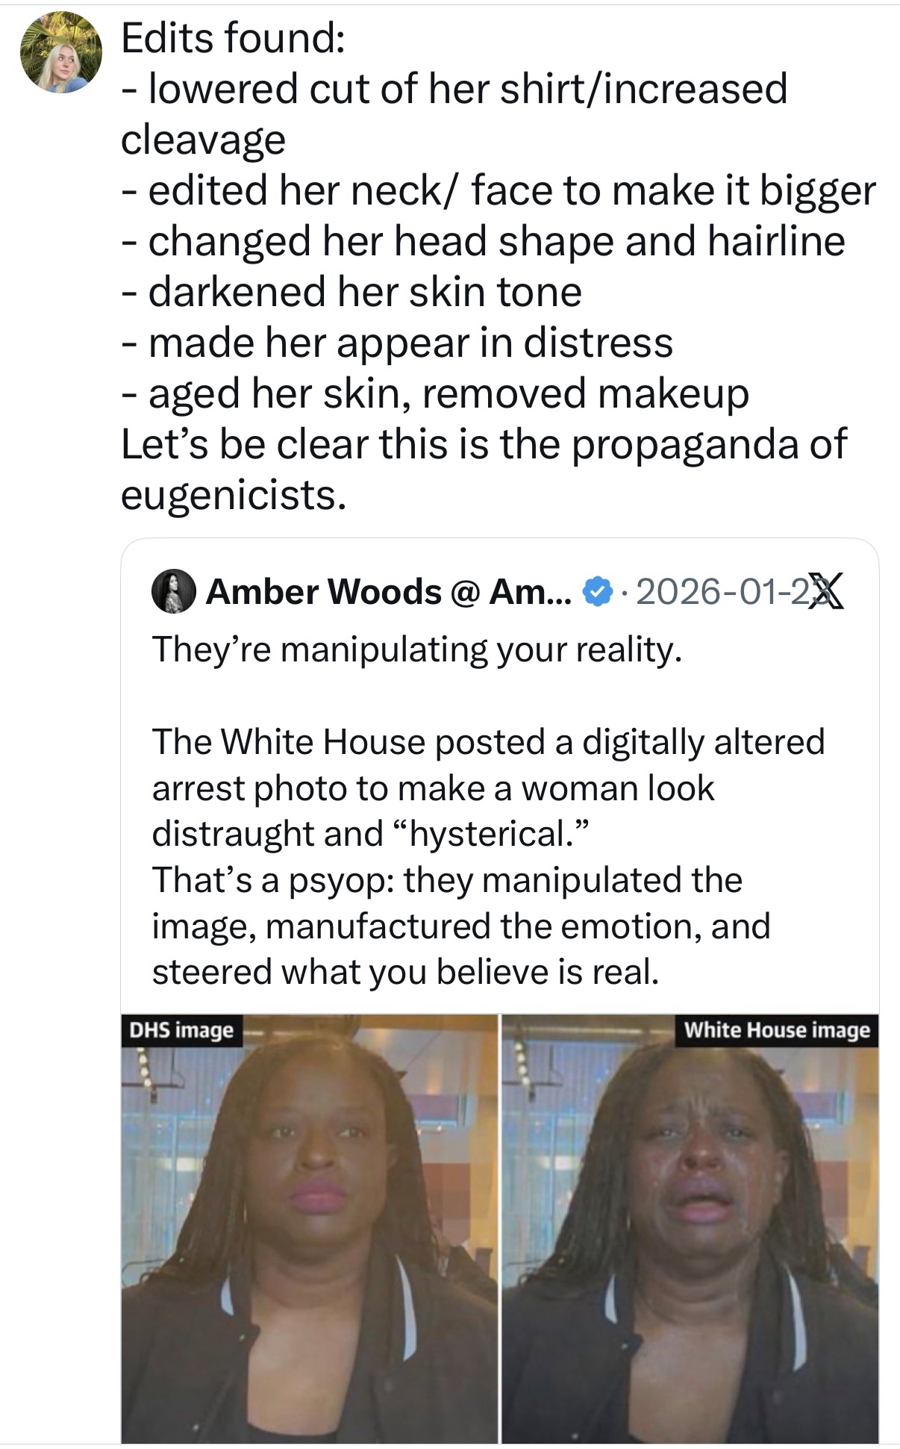The image size is (900, 1449).
Task: Click the "darkened her skin tone" line
Action: pos(351,292)
